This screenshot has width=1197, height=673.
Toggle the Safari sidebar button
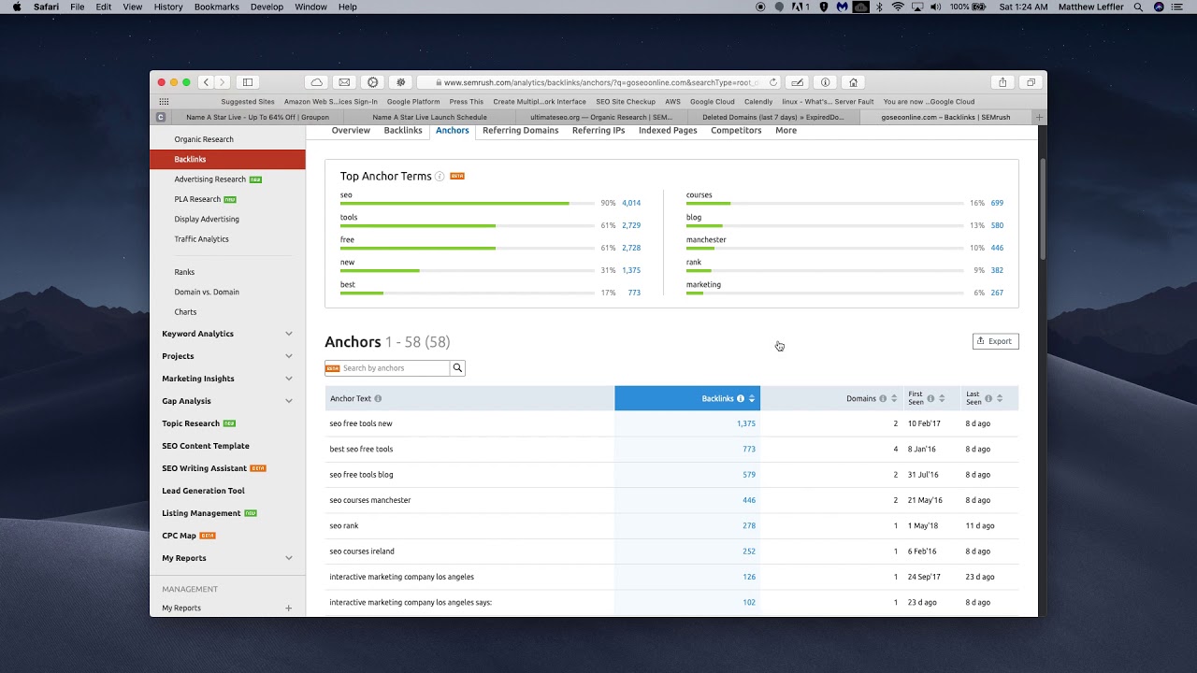point(248,82)
